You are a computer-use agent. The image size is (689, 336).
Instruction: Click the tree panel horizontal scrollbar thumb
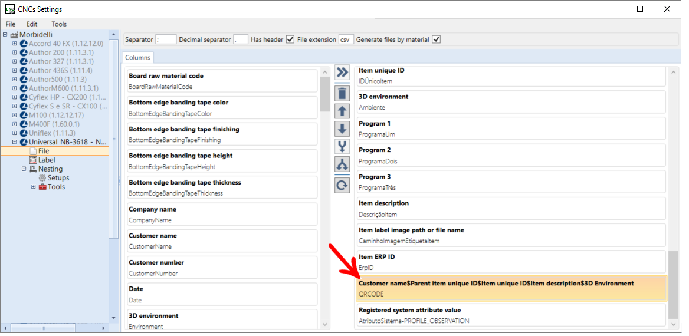[x=44, y=328]
